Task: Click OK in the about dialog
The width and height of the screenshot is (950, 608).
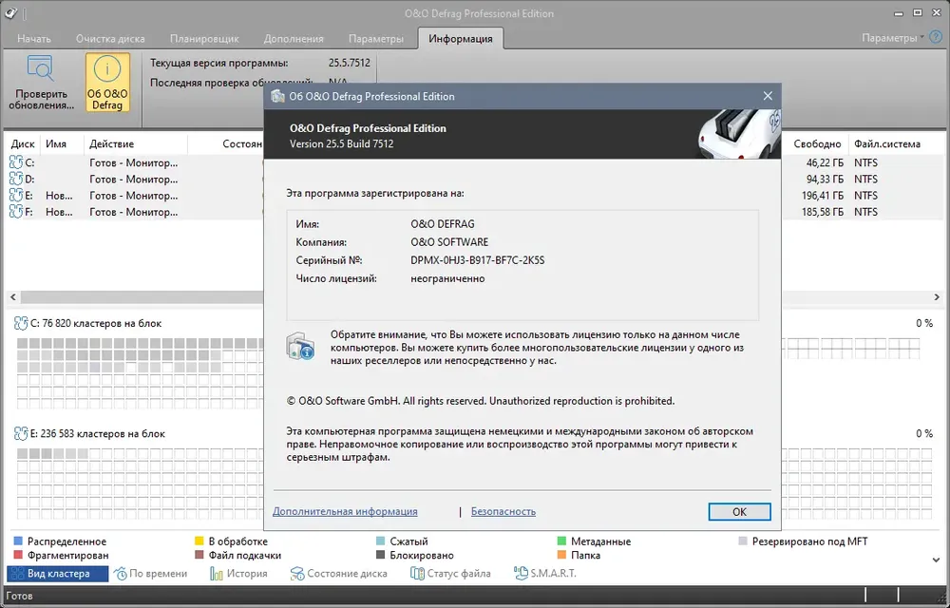Action: click(x=739, y=512)
